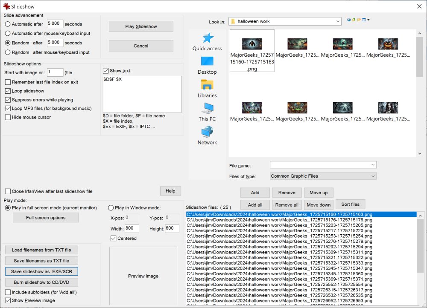Image resolution: width=427 pixels, height=308 pixels.
Task: Click the 'Add all' button
Action: coord(255,205)
